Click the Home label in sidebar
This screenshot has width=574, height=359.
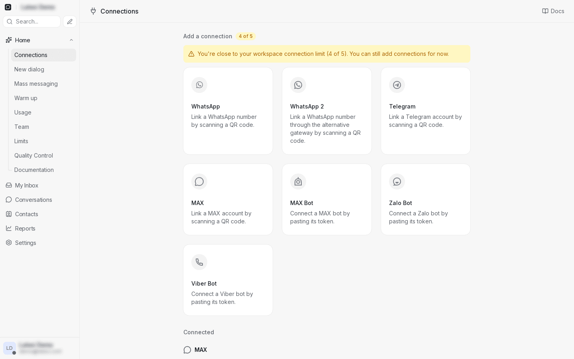23,40
